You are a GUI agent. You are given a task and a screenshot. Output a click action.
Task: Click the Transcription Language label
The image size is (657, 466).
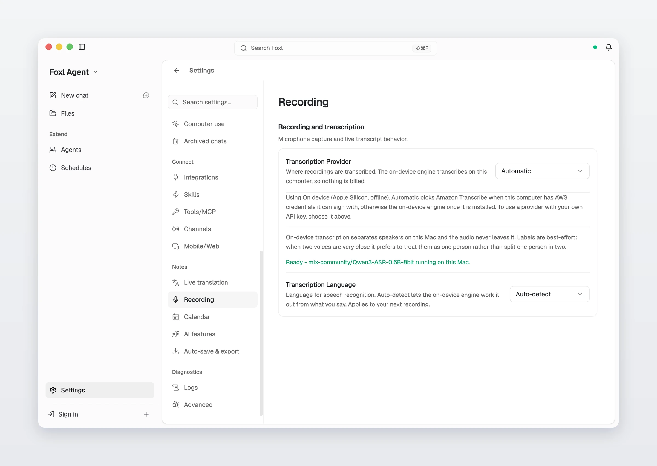pyautogui.click(x=321, y=284)
